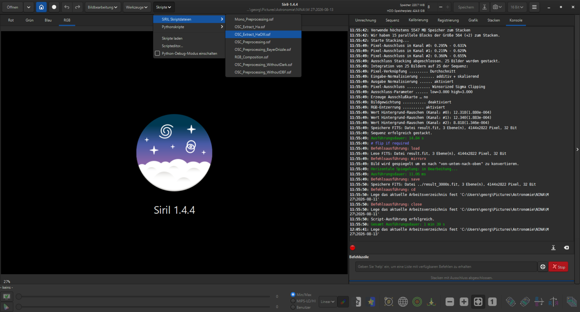Undo the last operation
This screenshot has height=312, width=580.
coord(67,7)
